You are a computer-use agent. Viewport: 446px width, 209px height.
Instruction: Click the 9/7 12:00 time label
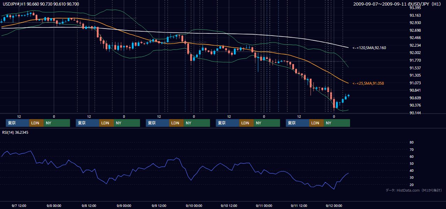point(19,206)
